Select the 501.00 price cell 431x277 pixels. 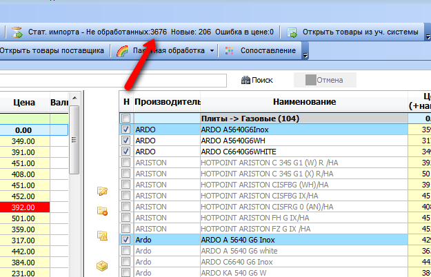pos(24,218)
